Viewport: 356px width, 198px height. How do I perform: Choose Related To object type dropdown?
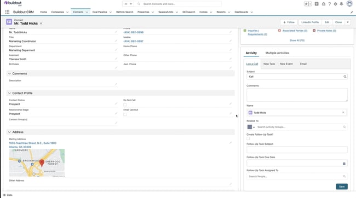coord(251,127)
